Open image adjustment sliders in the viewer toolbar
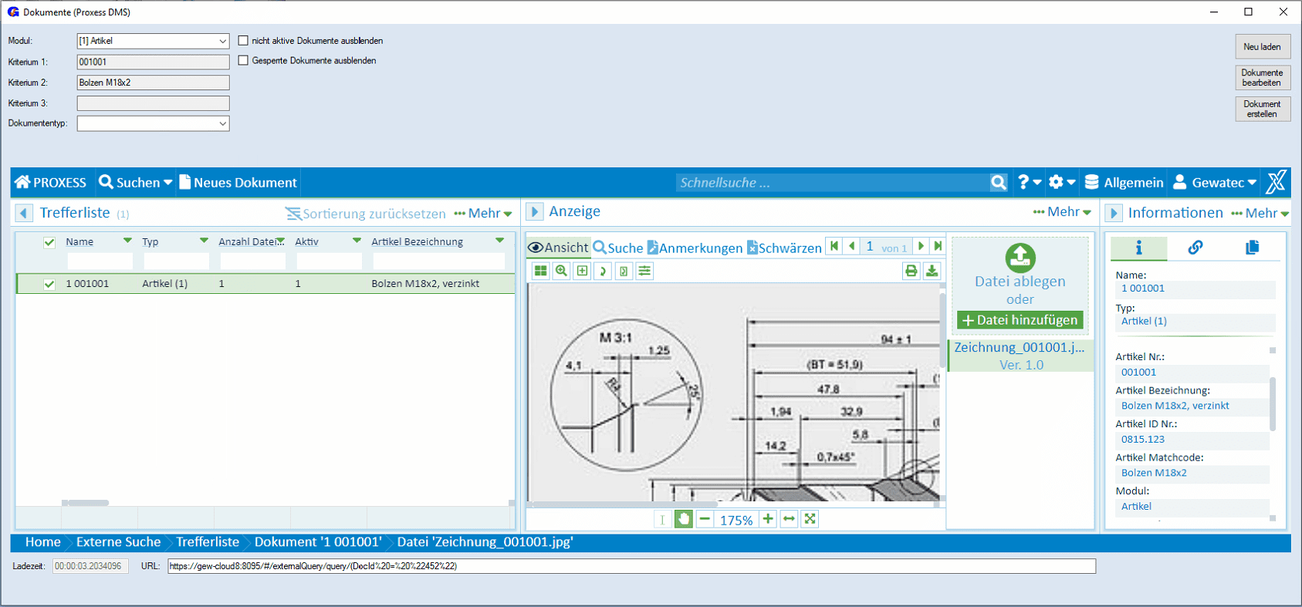The height and width of the screenshot is (607, 1302). click(x=645, y=271)
